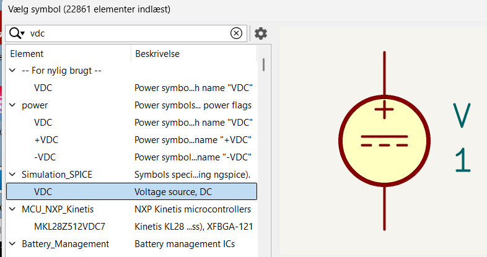Viewport: 487px width, 257px height.
Task: Open the search options magnifier dropdown
Action: click(17, 33)
